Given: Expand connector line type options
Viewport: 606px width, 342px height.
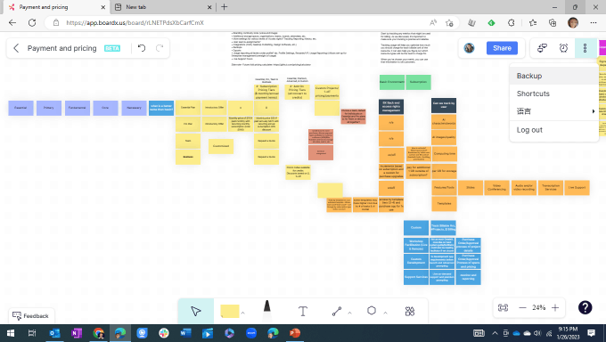Looking at the screenshot, I should 349,313.
